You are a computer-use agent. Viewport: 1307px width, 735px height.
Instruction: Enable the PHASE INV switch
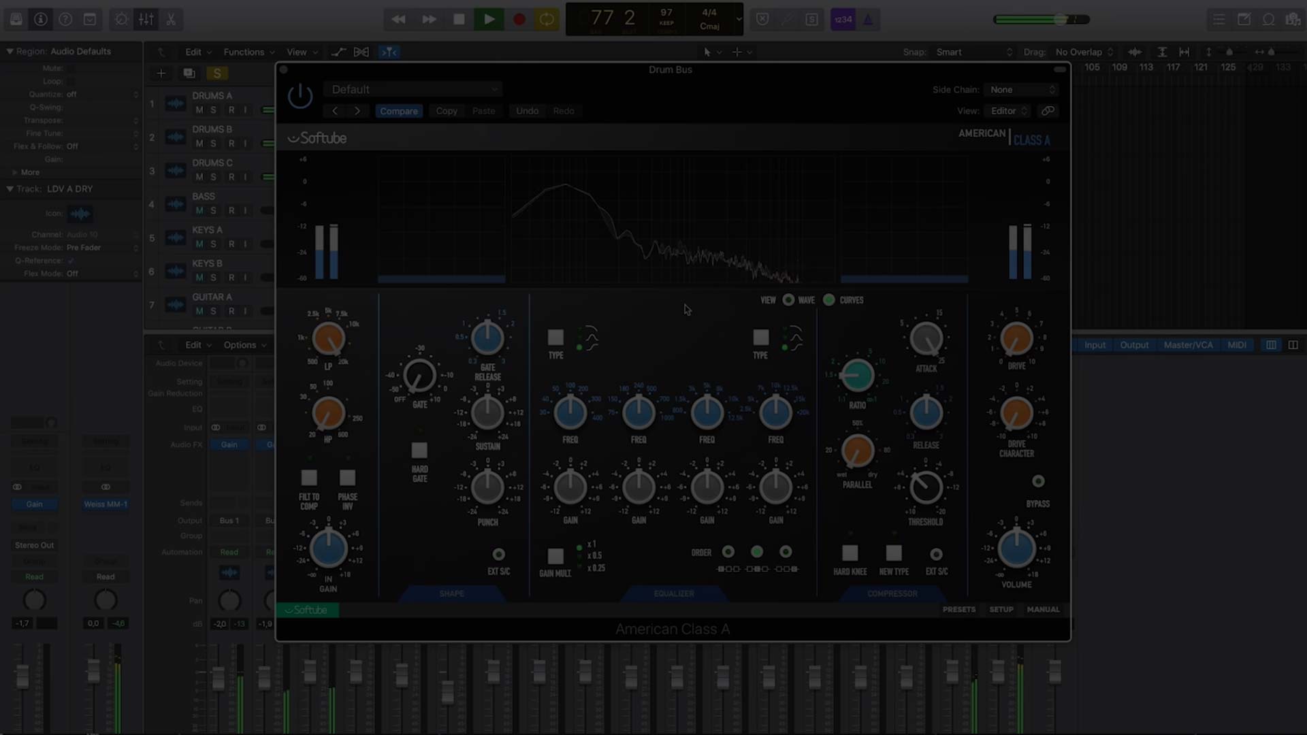click(347, 478)
